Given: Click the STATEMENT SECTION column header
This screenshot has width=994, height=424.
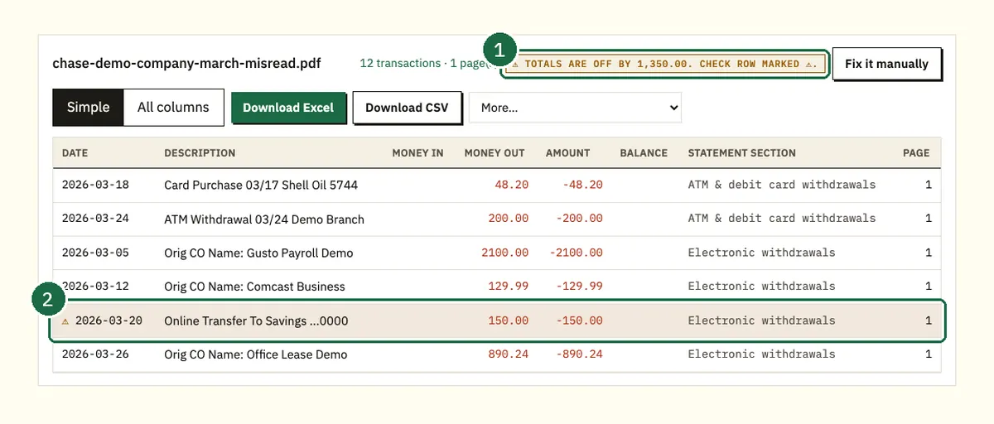Looking at the screenshot, I should 742,153.
